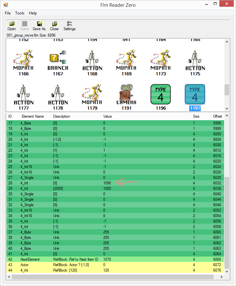
Task: Click the greyed Save toolbar icon
Action: [x=25, y=26]
